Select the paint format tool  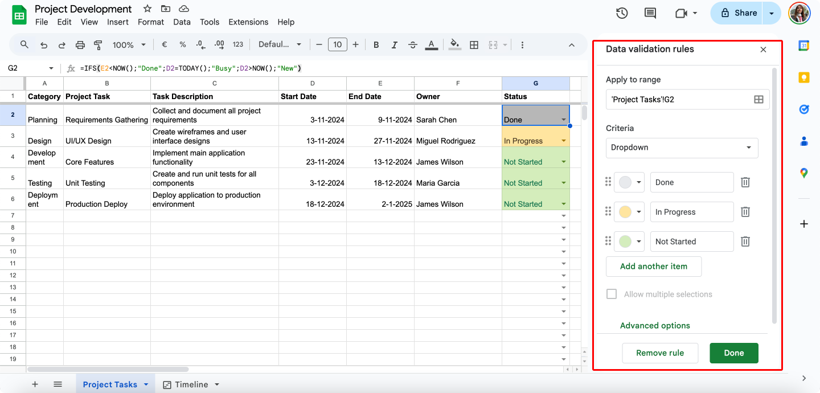point(98,44)
